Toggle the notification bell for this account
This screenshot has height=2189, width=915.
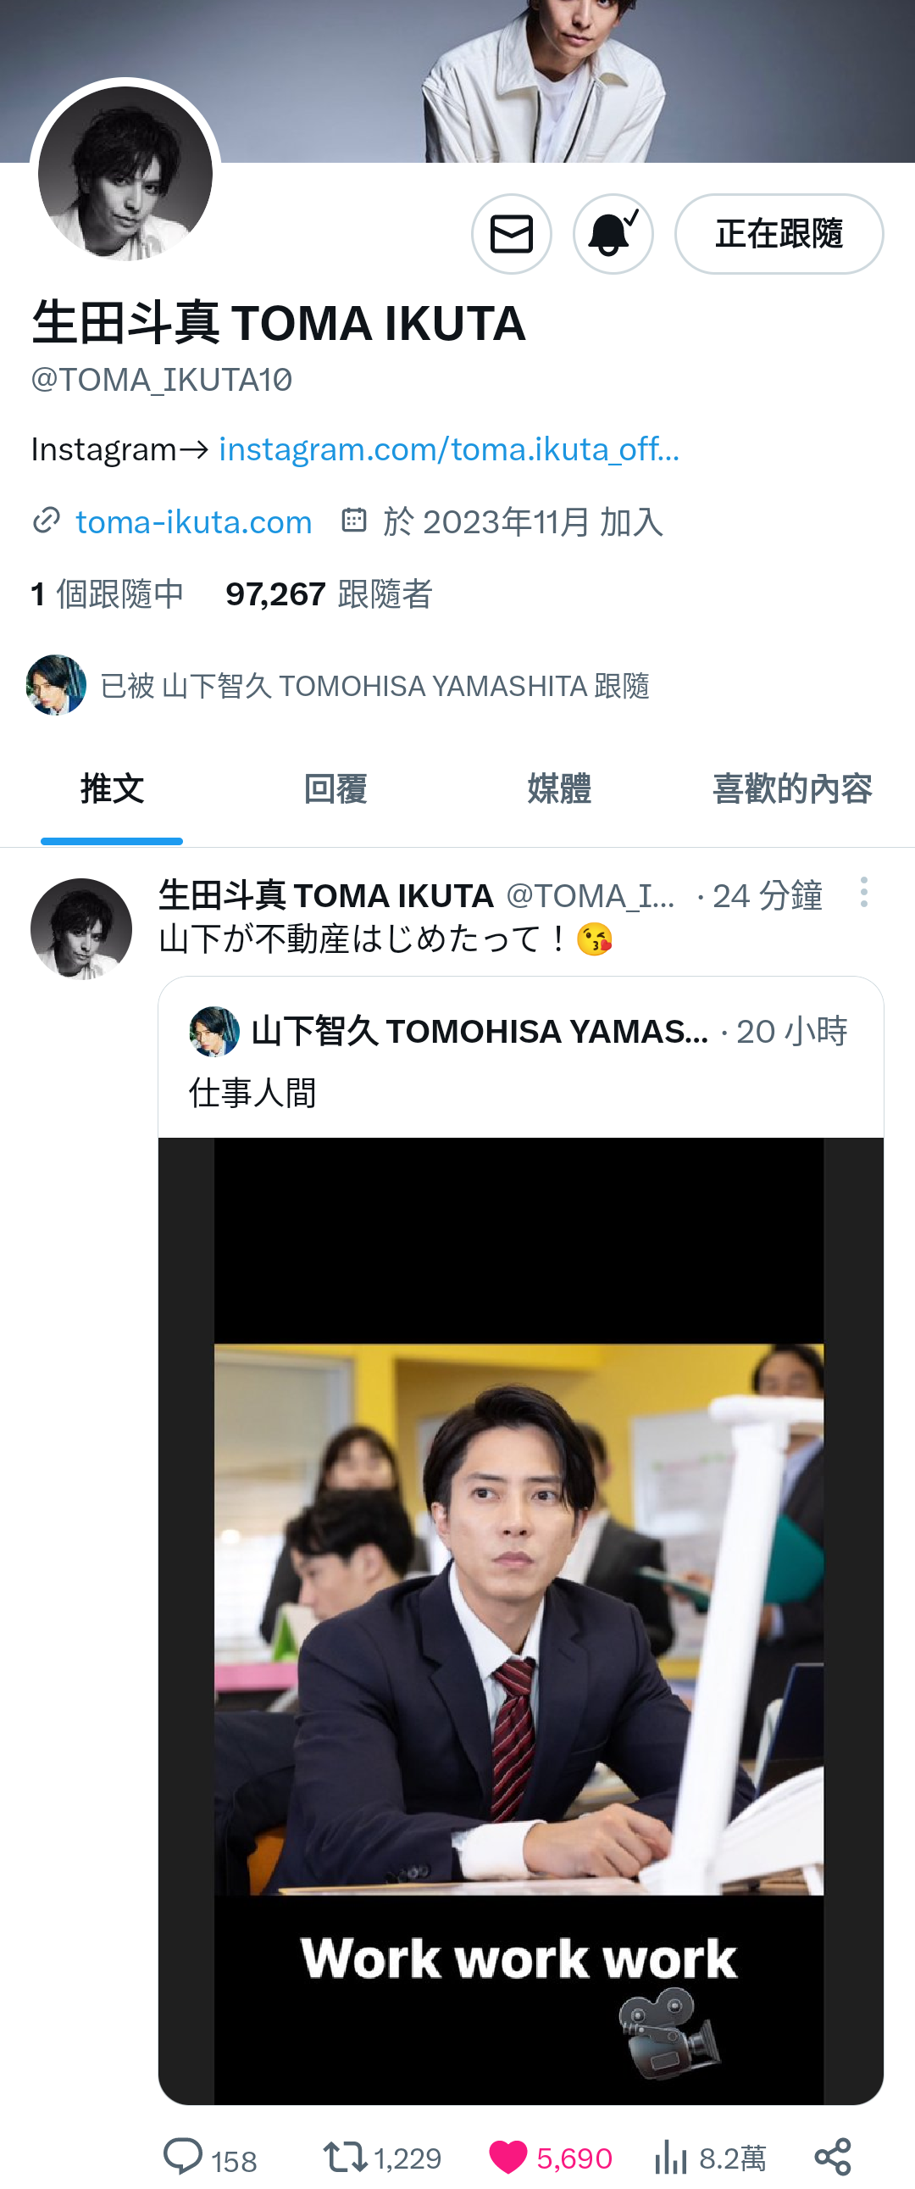(613, 234)
